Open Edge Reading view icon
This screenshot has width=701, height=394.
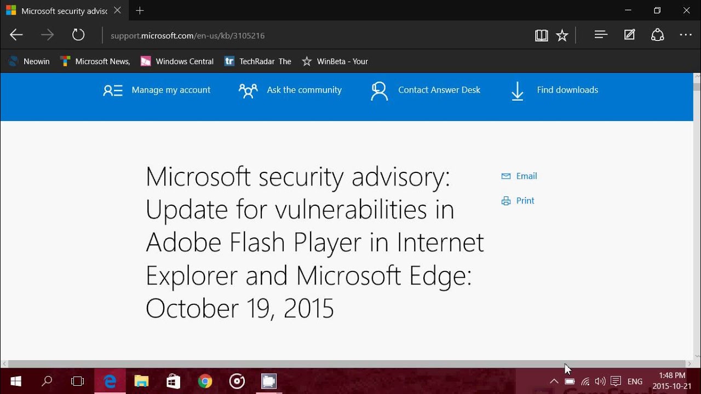(541, 36)
